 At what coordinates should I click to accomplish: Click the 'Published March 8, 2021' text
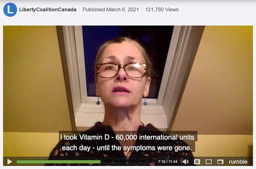point(111,9)
